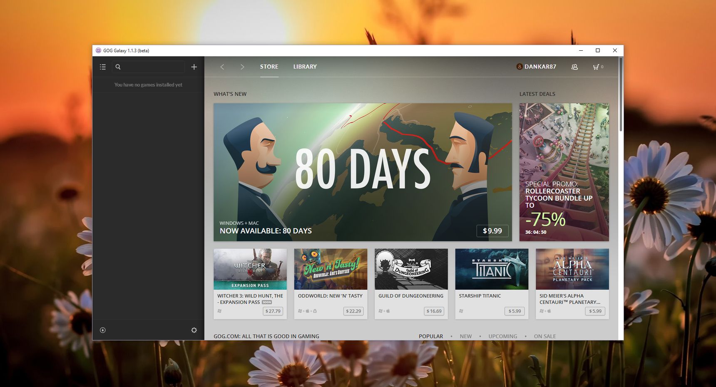Switch to the STORE tab

pyautogui.click(x=269, y=67)
